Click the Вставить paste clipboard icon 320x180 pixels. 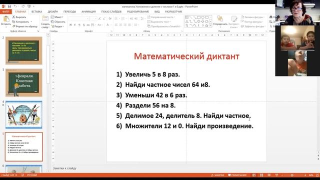[6, 19]
